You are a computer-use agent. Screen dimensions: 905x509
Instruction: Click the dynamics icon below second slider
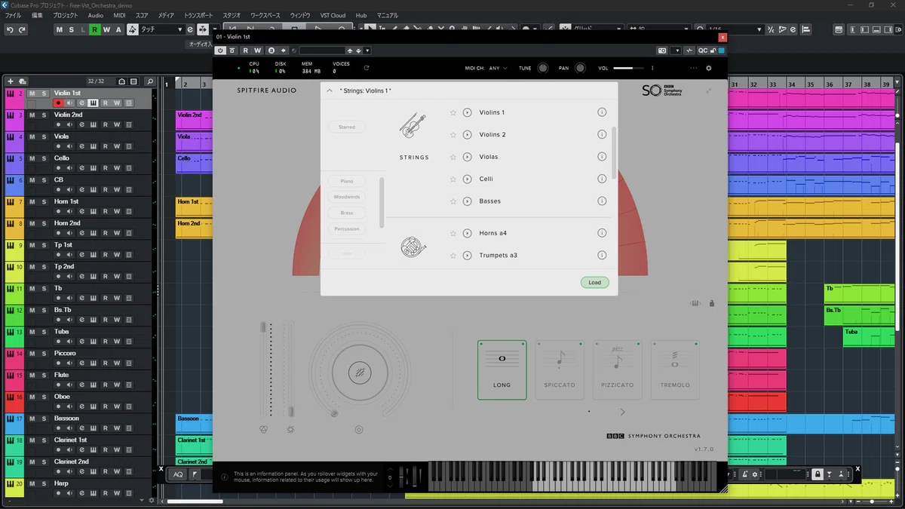[x=291, y=429]
